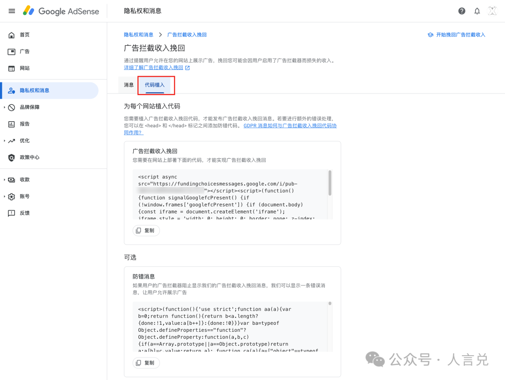Open the notifications bell

click(x=477, y=11)
